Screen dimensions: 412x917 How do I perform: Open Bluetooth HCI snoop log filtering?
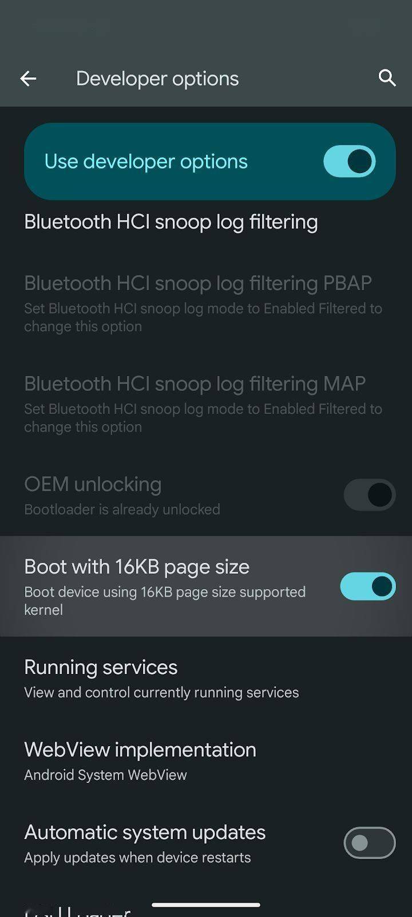pyautogui.click(x=206, y=222)
